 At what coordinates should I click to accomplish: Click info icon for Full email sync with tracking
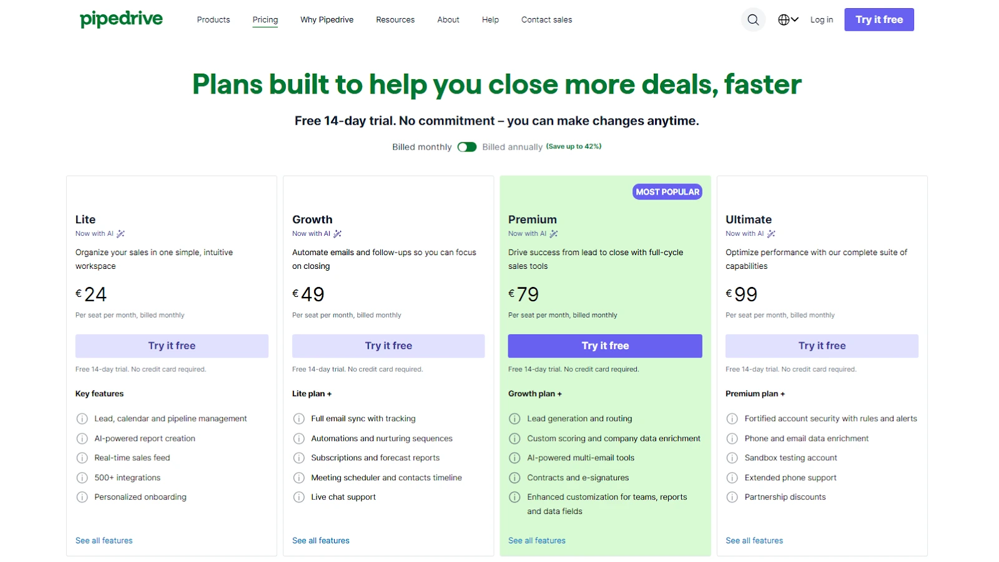[x=299, y=419]
